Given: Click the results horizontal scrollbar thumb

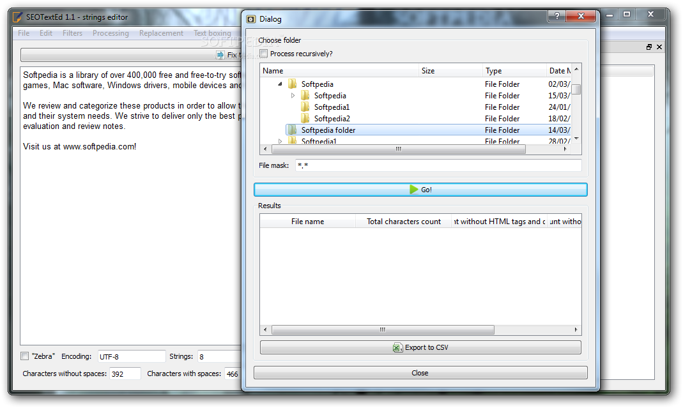Looking at the screenshot, I should point(383,329).
